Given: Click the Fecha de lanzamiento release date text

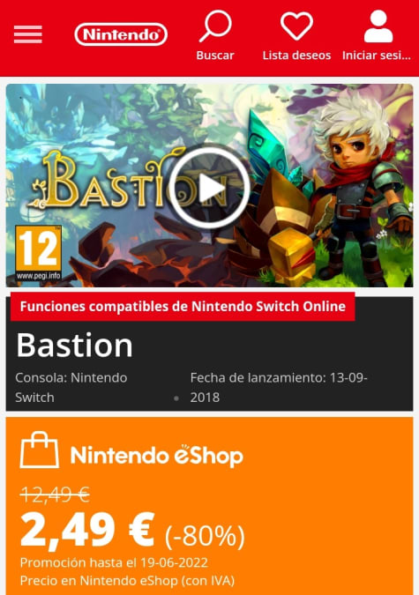Looking at the screenshot, I should pyautogui.click(x=279, y=388).
